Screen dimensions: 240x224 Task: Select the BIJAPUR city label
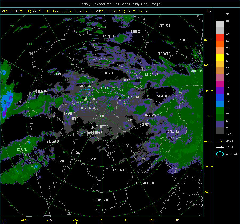(108, 37)
